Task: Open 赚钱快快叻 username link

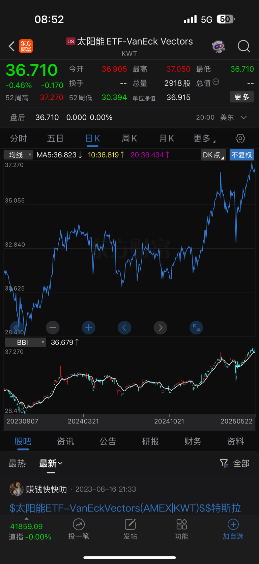Action: pos(47,489)
